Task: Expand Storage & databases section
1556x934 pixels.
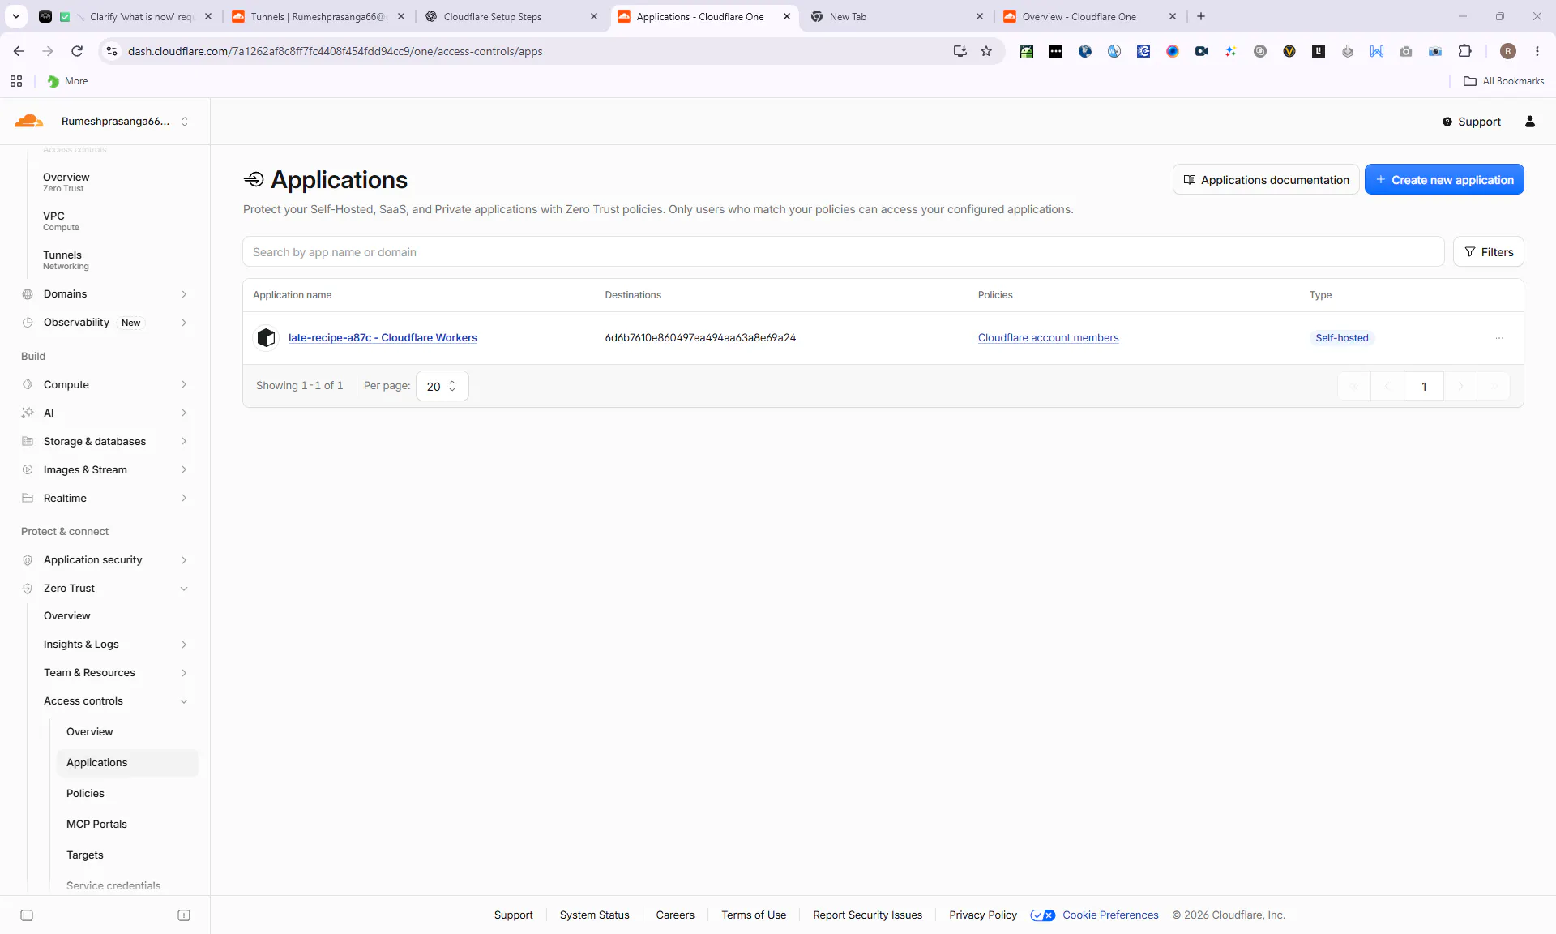Action: coord(105,442)
